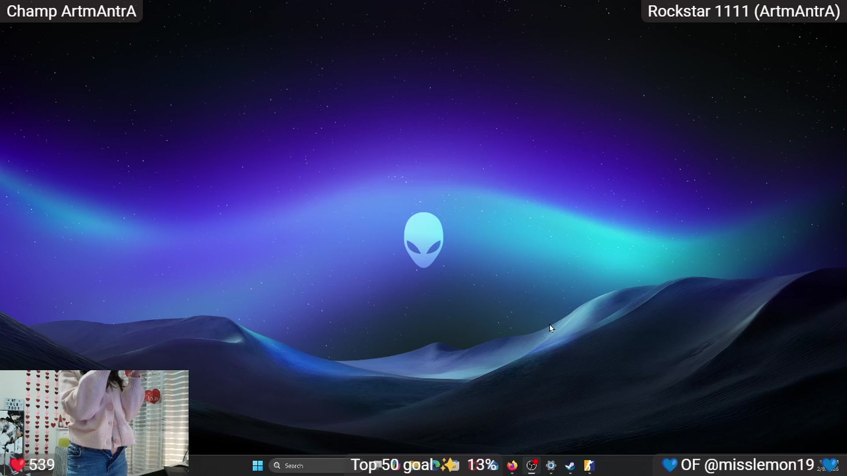Image resolution: width=847 pixels, height=476 pixels.
Task: Launch Firefox from the taskbar
Action: [512, 465]
